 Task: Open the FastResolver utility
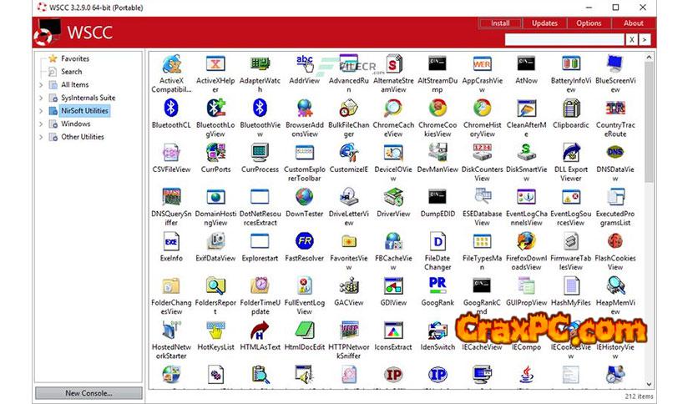305,241
